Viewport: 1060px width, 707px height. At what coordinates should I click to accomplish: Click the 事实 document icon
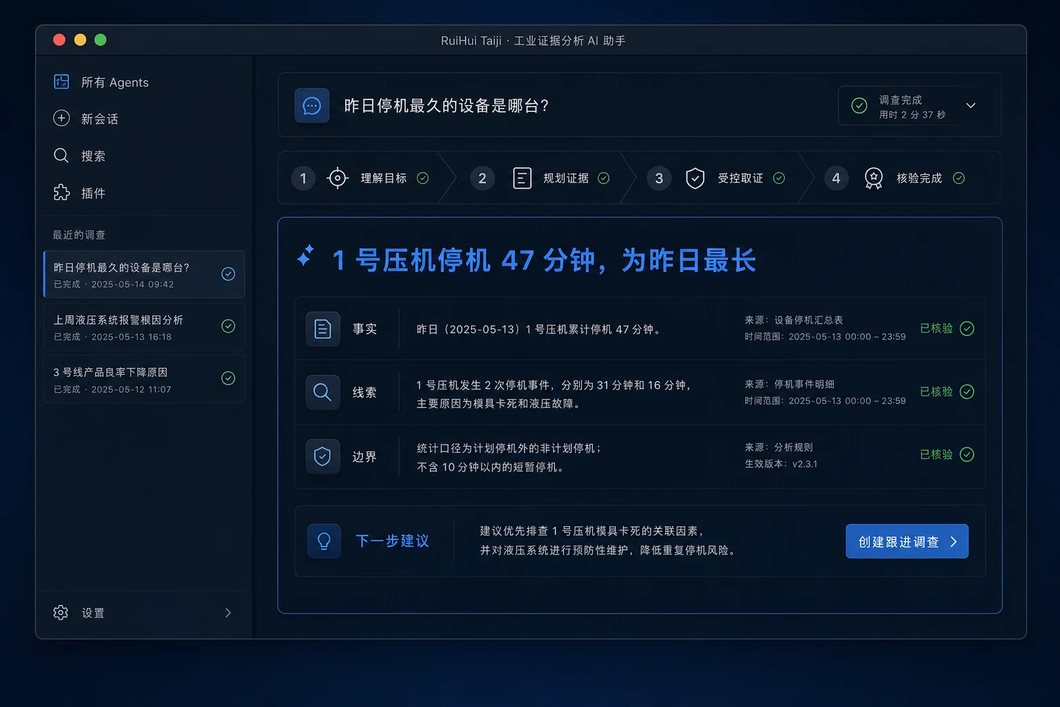tap(323, 329)
